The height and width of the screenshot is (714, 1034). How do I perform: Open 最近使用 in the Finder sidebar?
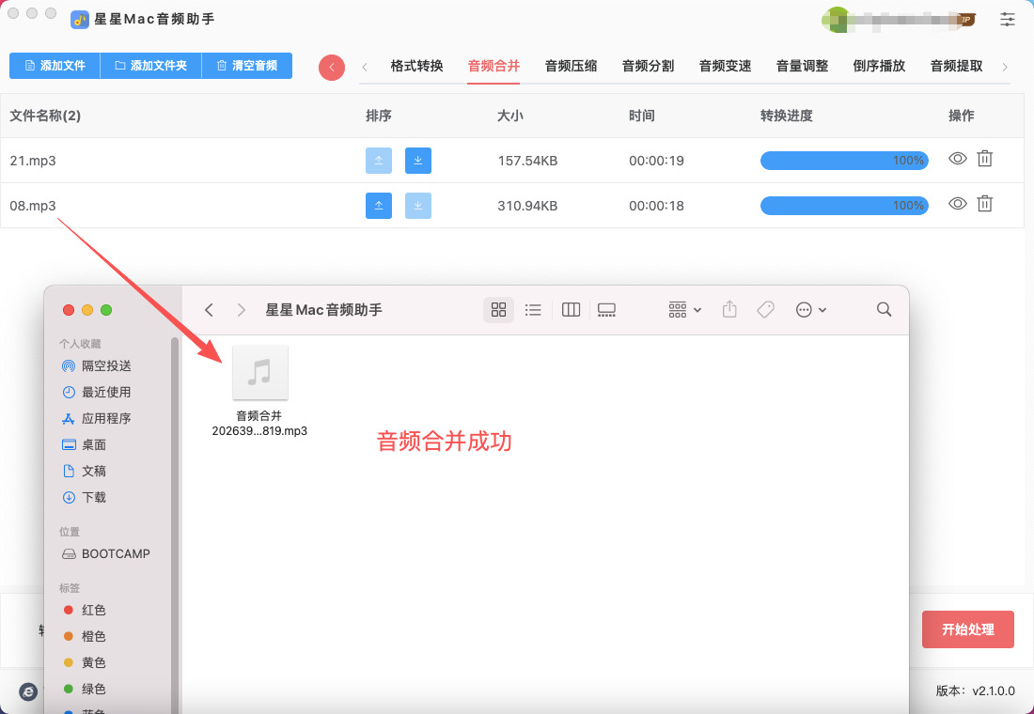click(x=97, y=393)
